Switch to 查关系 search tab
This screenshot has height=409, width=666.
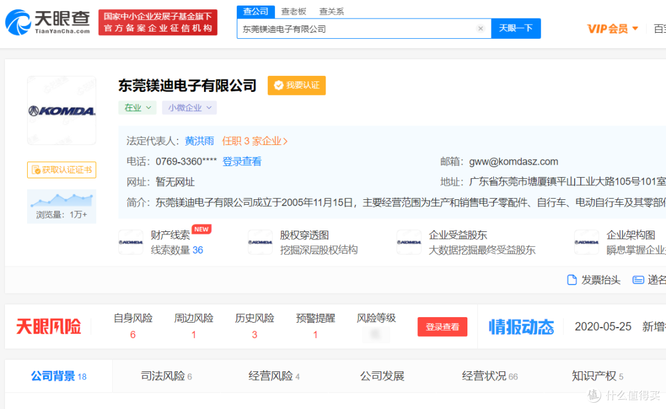click(x=331, y=12)
